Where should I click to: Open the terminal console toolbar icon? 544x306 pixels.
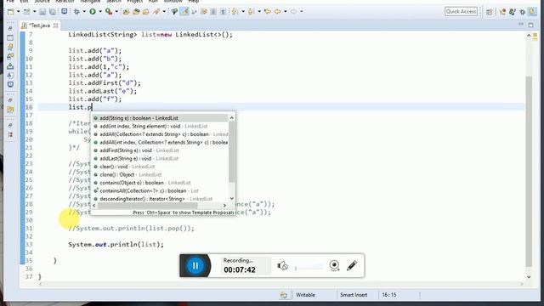(x=65, y=11)
